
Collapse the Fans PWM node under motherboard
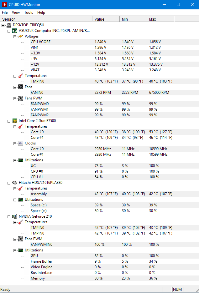(15, 99)
